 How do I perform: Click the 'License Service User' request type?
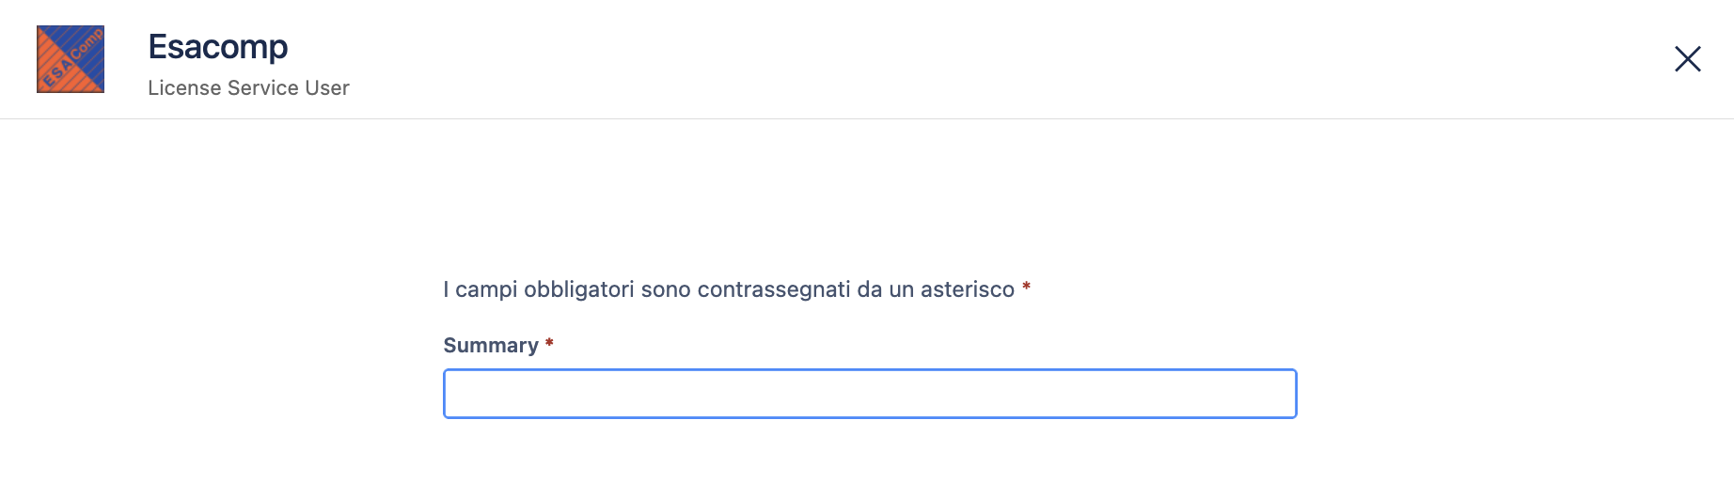(x=248, y=87)
